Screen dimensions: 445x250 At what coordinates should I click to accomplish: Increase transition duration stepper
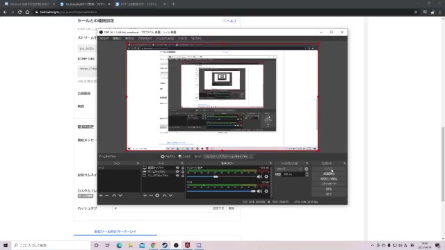[307, 173]
